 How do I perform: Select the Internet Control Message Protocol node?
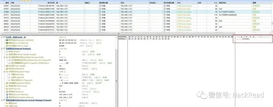[29, 100]
